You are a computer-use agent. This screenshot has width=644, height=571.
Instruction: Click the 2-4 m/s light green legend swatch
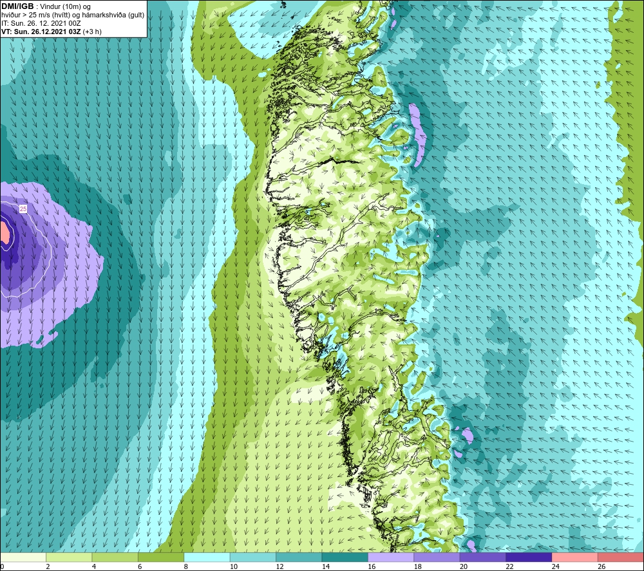click(69, 557)
